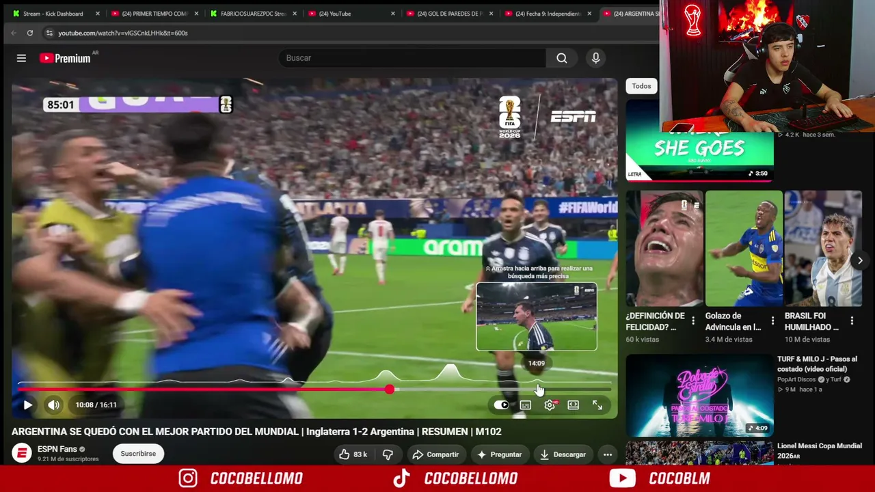Show next shorts with the right arrow
This screenshot has height=492, width=875.
860,260
